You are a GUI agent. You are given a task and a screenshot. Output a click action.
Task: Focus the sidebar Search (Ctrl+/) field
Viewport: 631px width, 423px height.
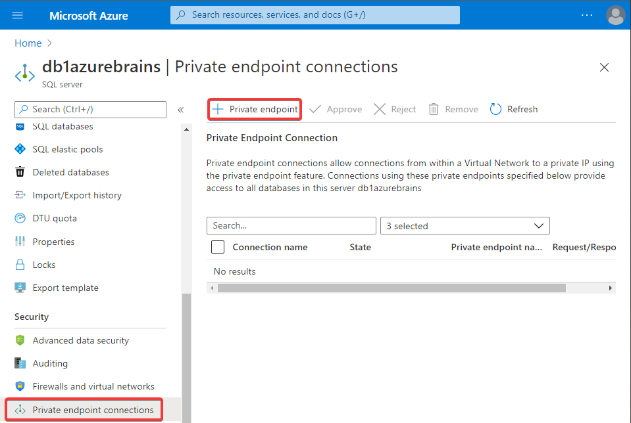[x=91, y=109]
